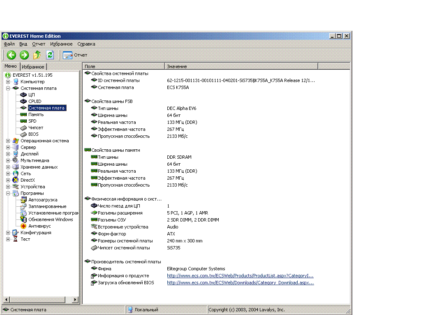
Task: Open the Информация о продукте ECS link
Action: [240, 276]
